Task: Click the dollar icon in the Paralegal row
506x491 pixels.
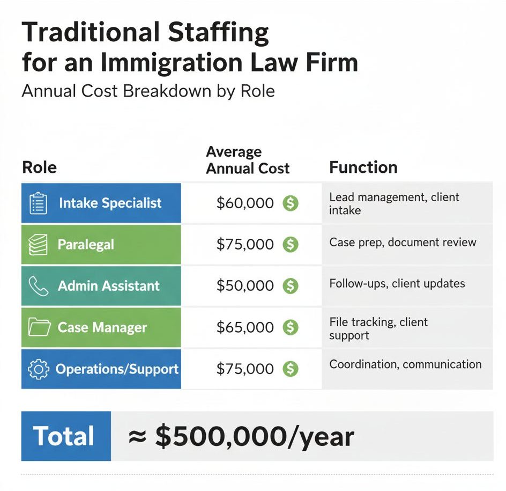Action: pos(291,245)
